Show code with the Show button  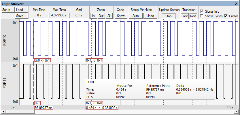pos(121,16)
